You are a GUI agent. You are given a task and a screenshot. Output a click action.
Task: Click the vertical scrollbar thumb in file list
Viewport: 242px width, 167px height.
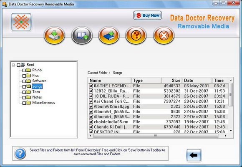[x=231, y=94]
